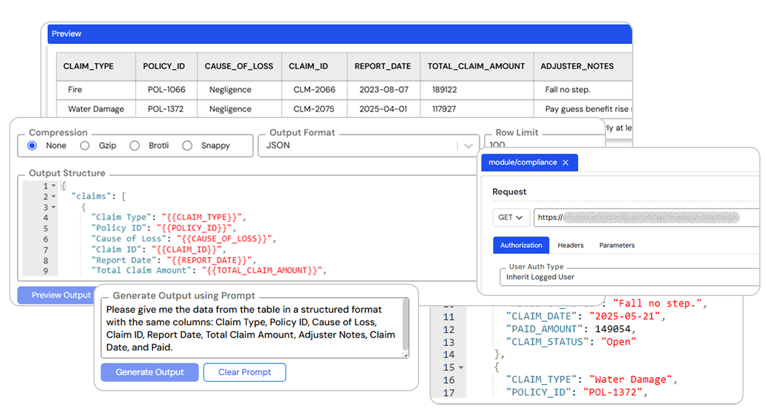This screenshot has width=767, height=418.
Task: Open the Parameters tab
Action: tap(616, 245)
